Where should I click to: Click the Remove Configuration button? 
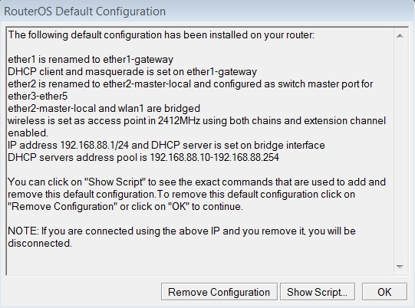[219, 292]
